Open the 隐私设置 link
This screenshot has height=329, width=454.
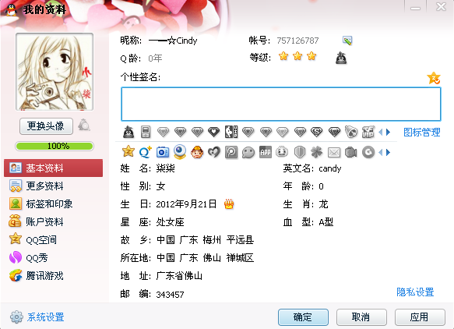pos(415,292)
